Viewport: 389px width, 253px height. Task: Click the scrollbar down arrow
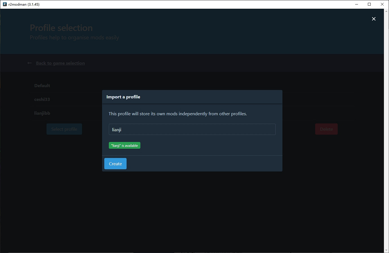pyautogui.click(x=386, y=250)
